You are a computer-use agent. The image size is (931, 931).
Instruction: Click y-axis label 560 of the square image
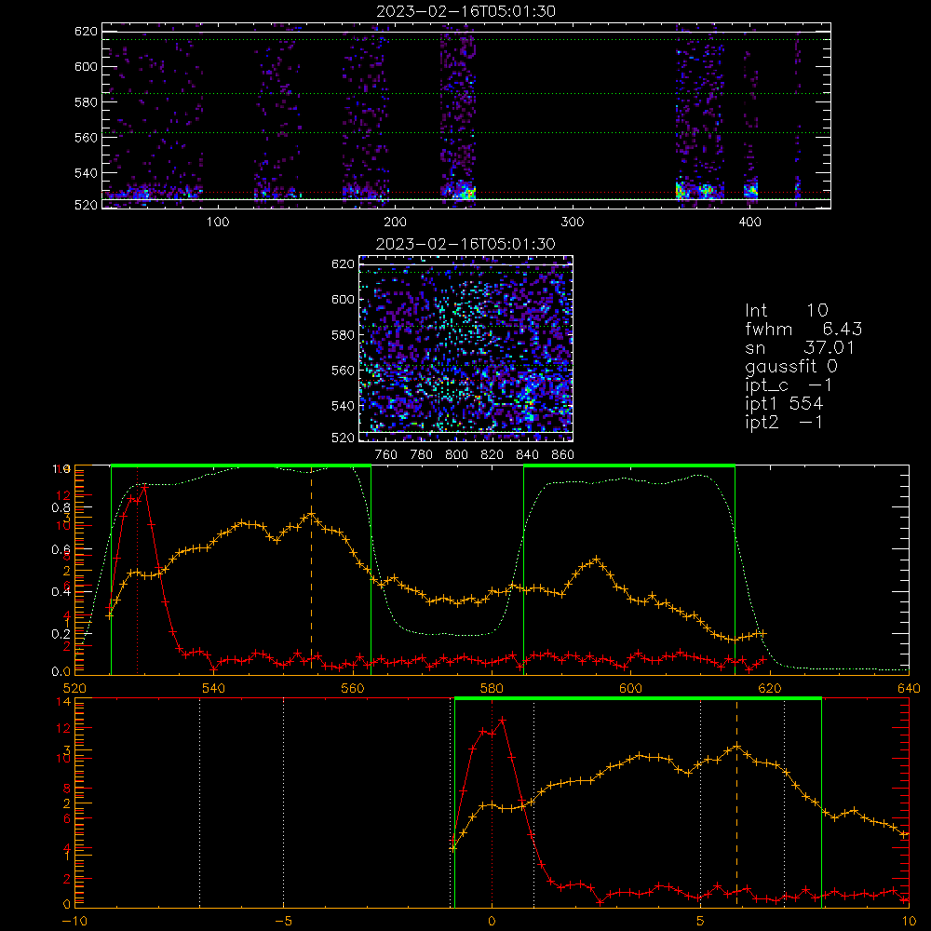[343, 371]
